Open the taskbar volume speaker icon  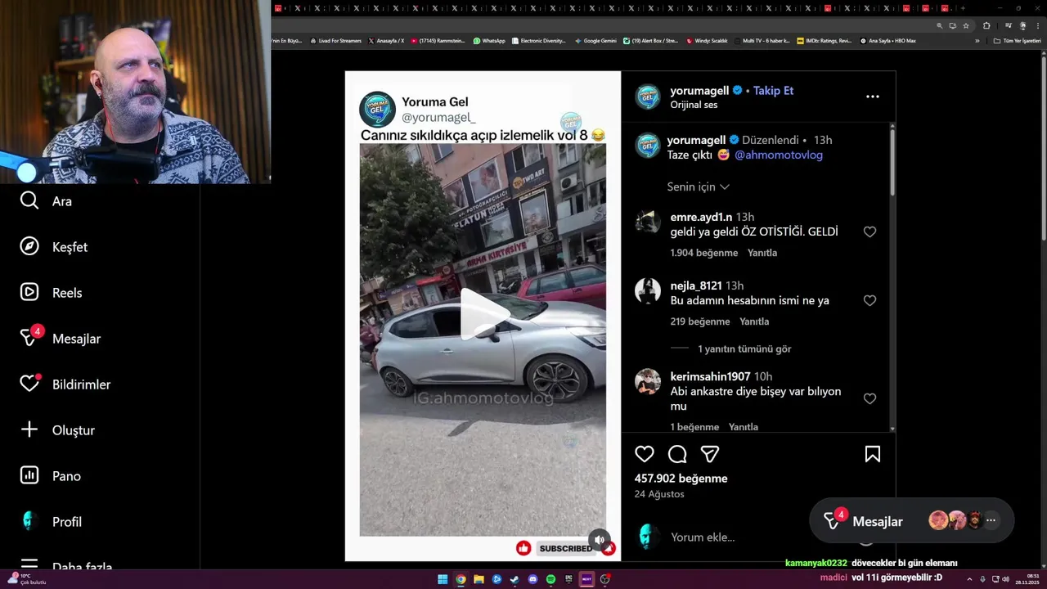click(x=1005, y=579)
